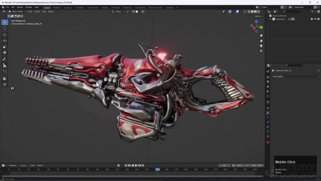The image size is (321, 181).
Task: Open the File menu
Action: pyautogui.click(x=7, y=7)
